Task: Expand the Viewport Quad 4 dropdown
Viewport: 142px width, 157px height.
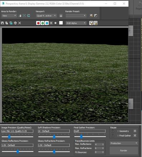Action: (46, 16)
